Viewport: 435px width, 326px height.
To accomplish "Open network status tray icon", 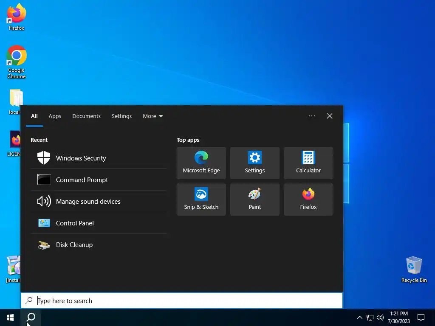I will coord(370,318).
